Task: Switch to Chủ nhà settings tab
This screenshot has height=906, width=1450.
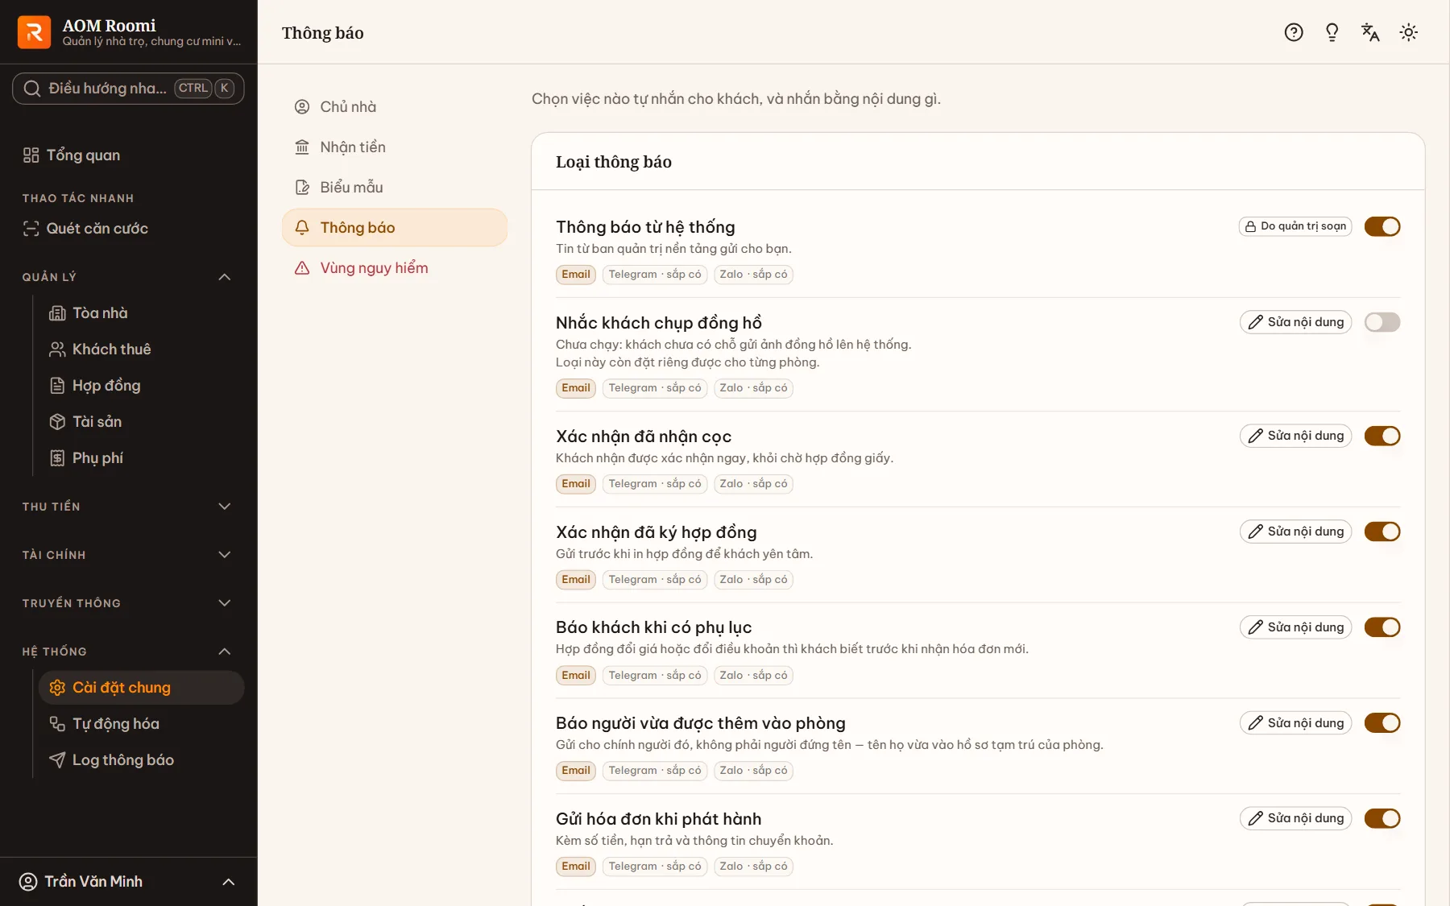Action: pyautogui.click(x=395, y=107)
